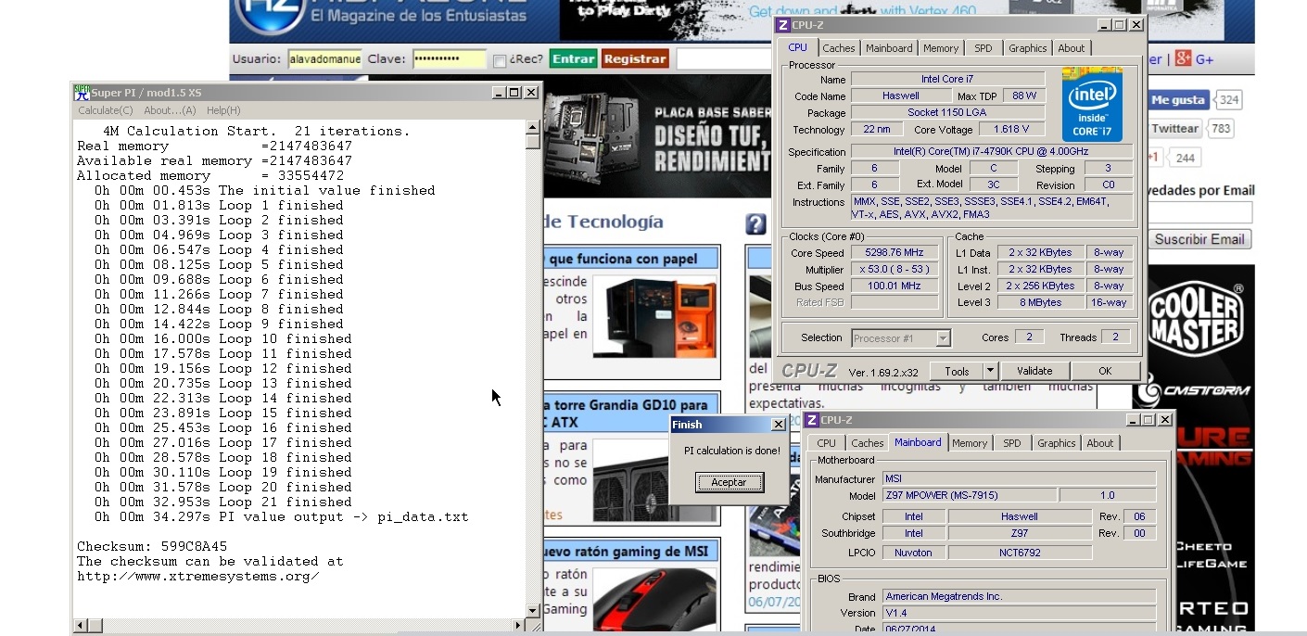
Task: Close the Finish dialog with X
Action: (778, 425)
